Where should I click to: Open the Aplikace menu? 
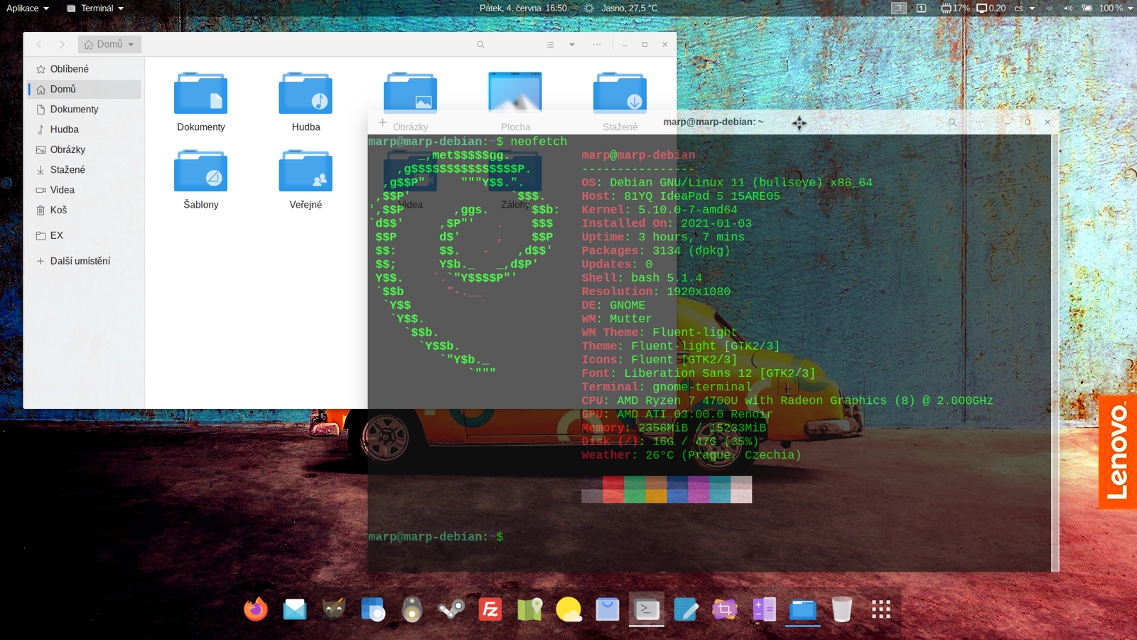click(28, 9)
